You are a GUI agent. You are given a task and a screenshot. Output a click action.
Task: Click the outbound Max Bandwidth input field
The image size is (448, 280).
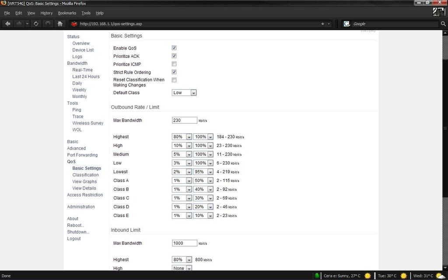185,120
